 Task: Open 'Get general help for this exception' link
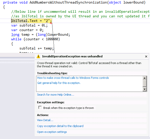coord(59,83)
